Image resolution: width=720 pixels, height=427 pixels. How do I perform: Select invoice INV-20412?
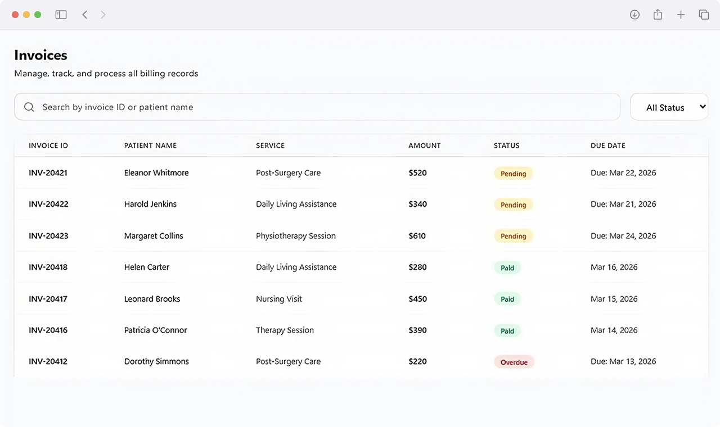[48, 362]
